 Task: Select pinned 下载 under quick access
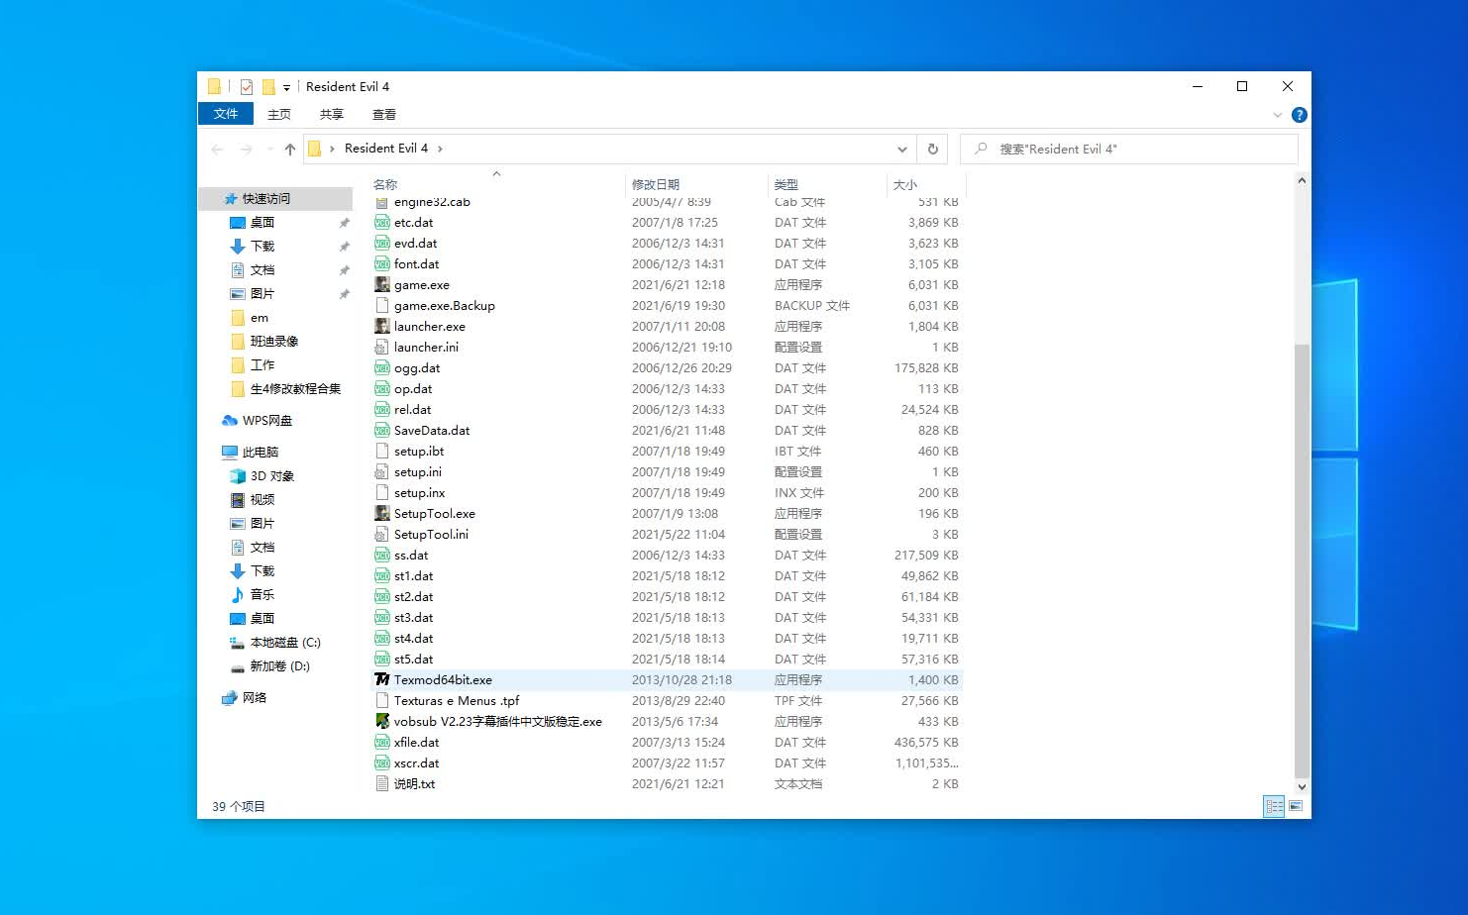[x=262, y=246]
